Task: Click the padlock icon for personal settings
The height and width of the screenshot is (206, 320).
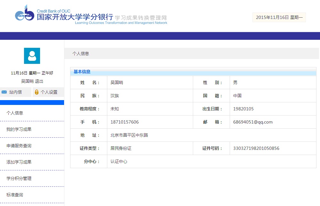Action: click(x=37, y=92)
